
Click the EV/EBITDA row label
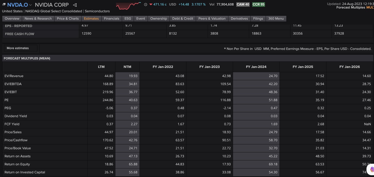(13, 84)
